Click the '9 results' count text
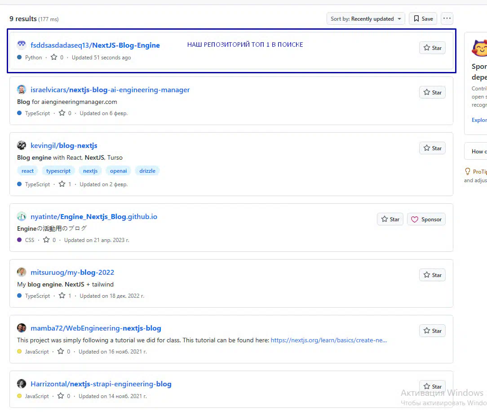 [x=23, y=18]
